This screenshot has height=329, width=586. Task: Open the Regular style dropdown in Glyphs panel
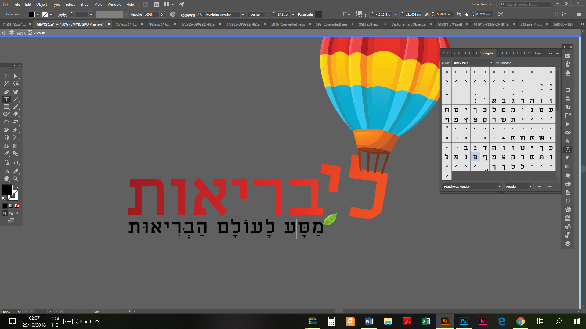tap(518, 186)
